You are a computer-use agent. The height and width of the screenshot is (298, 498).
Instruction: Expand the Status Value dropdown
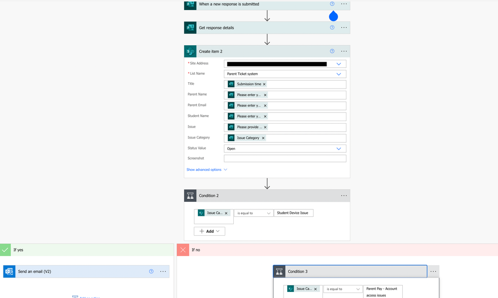click(x=338, y=149)
